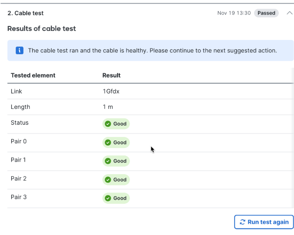Click the green check icon for Status

[x=108, y=124]
